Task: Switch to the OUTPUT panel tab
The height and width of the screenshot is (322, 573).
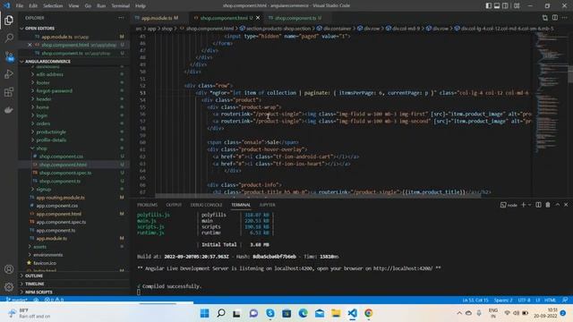Action: click(174, 205)
